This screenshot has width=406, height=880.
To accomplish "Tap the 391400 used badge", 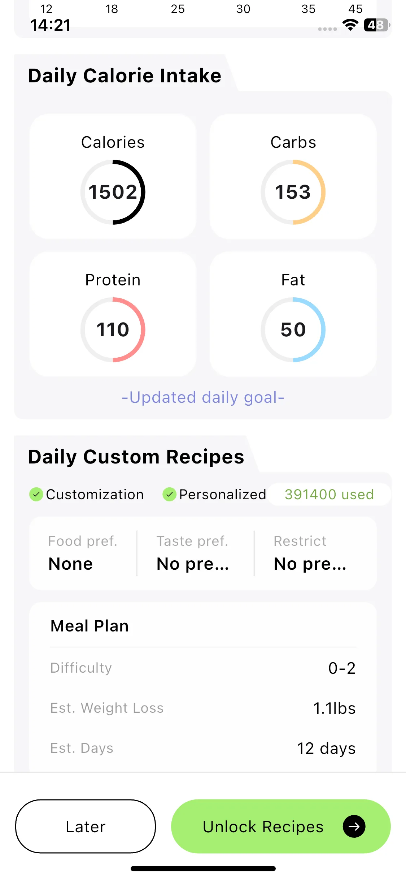I will tap(329, 494).
